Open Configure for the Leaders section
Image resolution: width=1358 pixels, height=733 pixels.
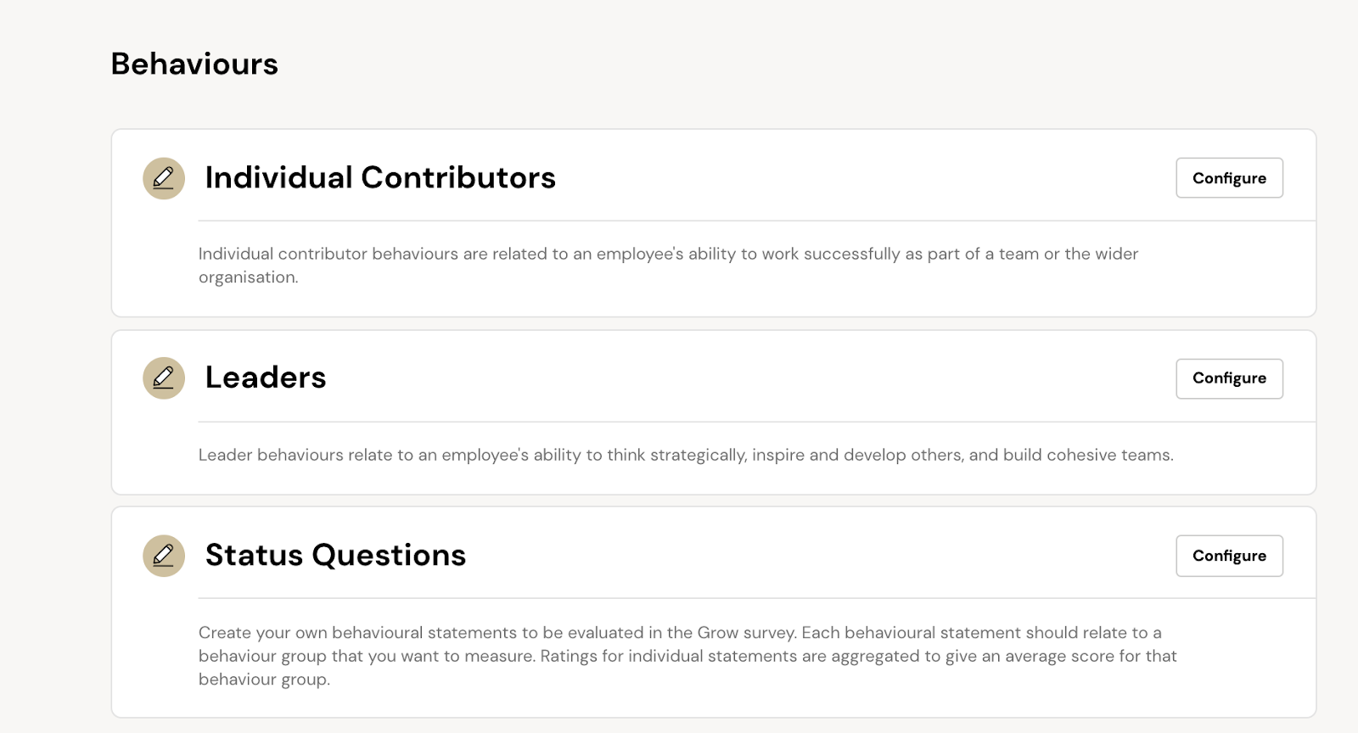tap(1229, 378)
